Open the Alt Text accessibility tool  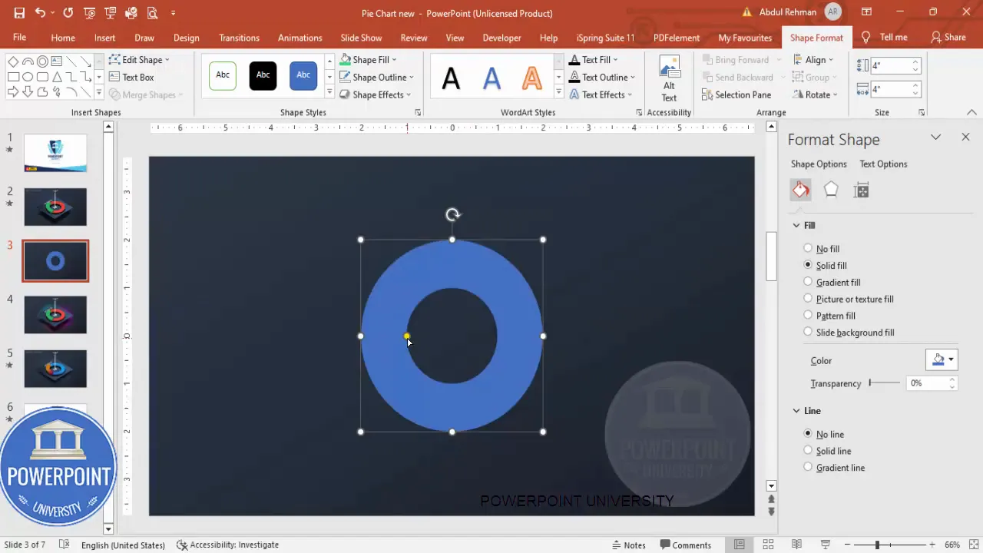tap(669, 78)
